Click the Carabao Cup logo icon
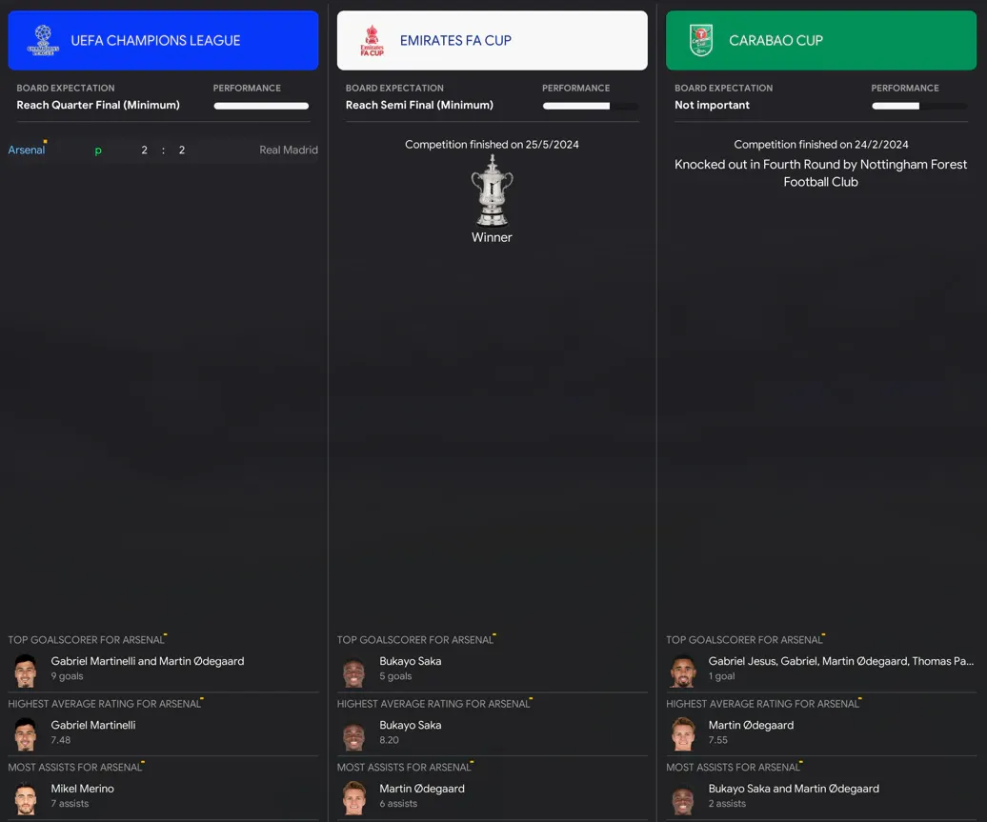This screenshot has width=987, height=822. click(700, 40)
